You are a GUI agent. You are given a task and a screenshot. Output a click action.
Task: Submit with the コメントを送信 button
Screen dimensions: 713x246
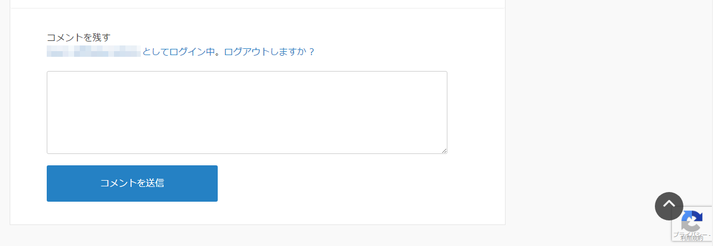point(132,184)
